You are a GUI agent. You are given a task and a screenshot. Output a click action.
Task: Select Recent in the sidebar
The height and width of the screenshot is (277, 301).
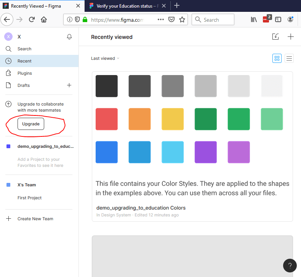39,61
